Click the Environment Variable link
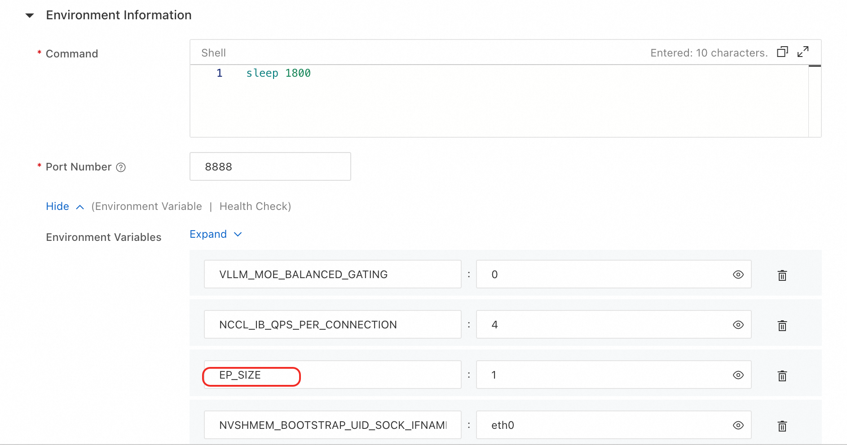This screenshot has width=847, height=445. tap(149, 206)
